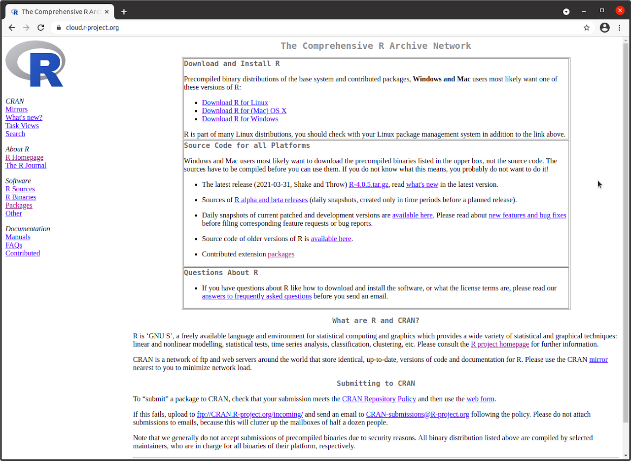This screenshot has width=631, height=461.
Task: Open the Chrome three-dot menu
Action: pos(620,28)
